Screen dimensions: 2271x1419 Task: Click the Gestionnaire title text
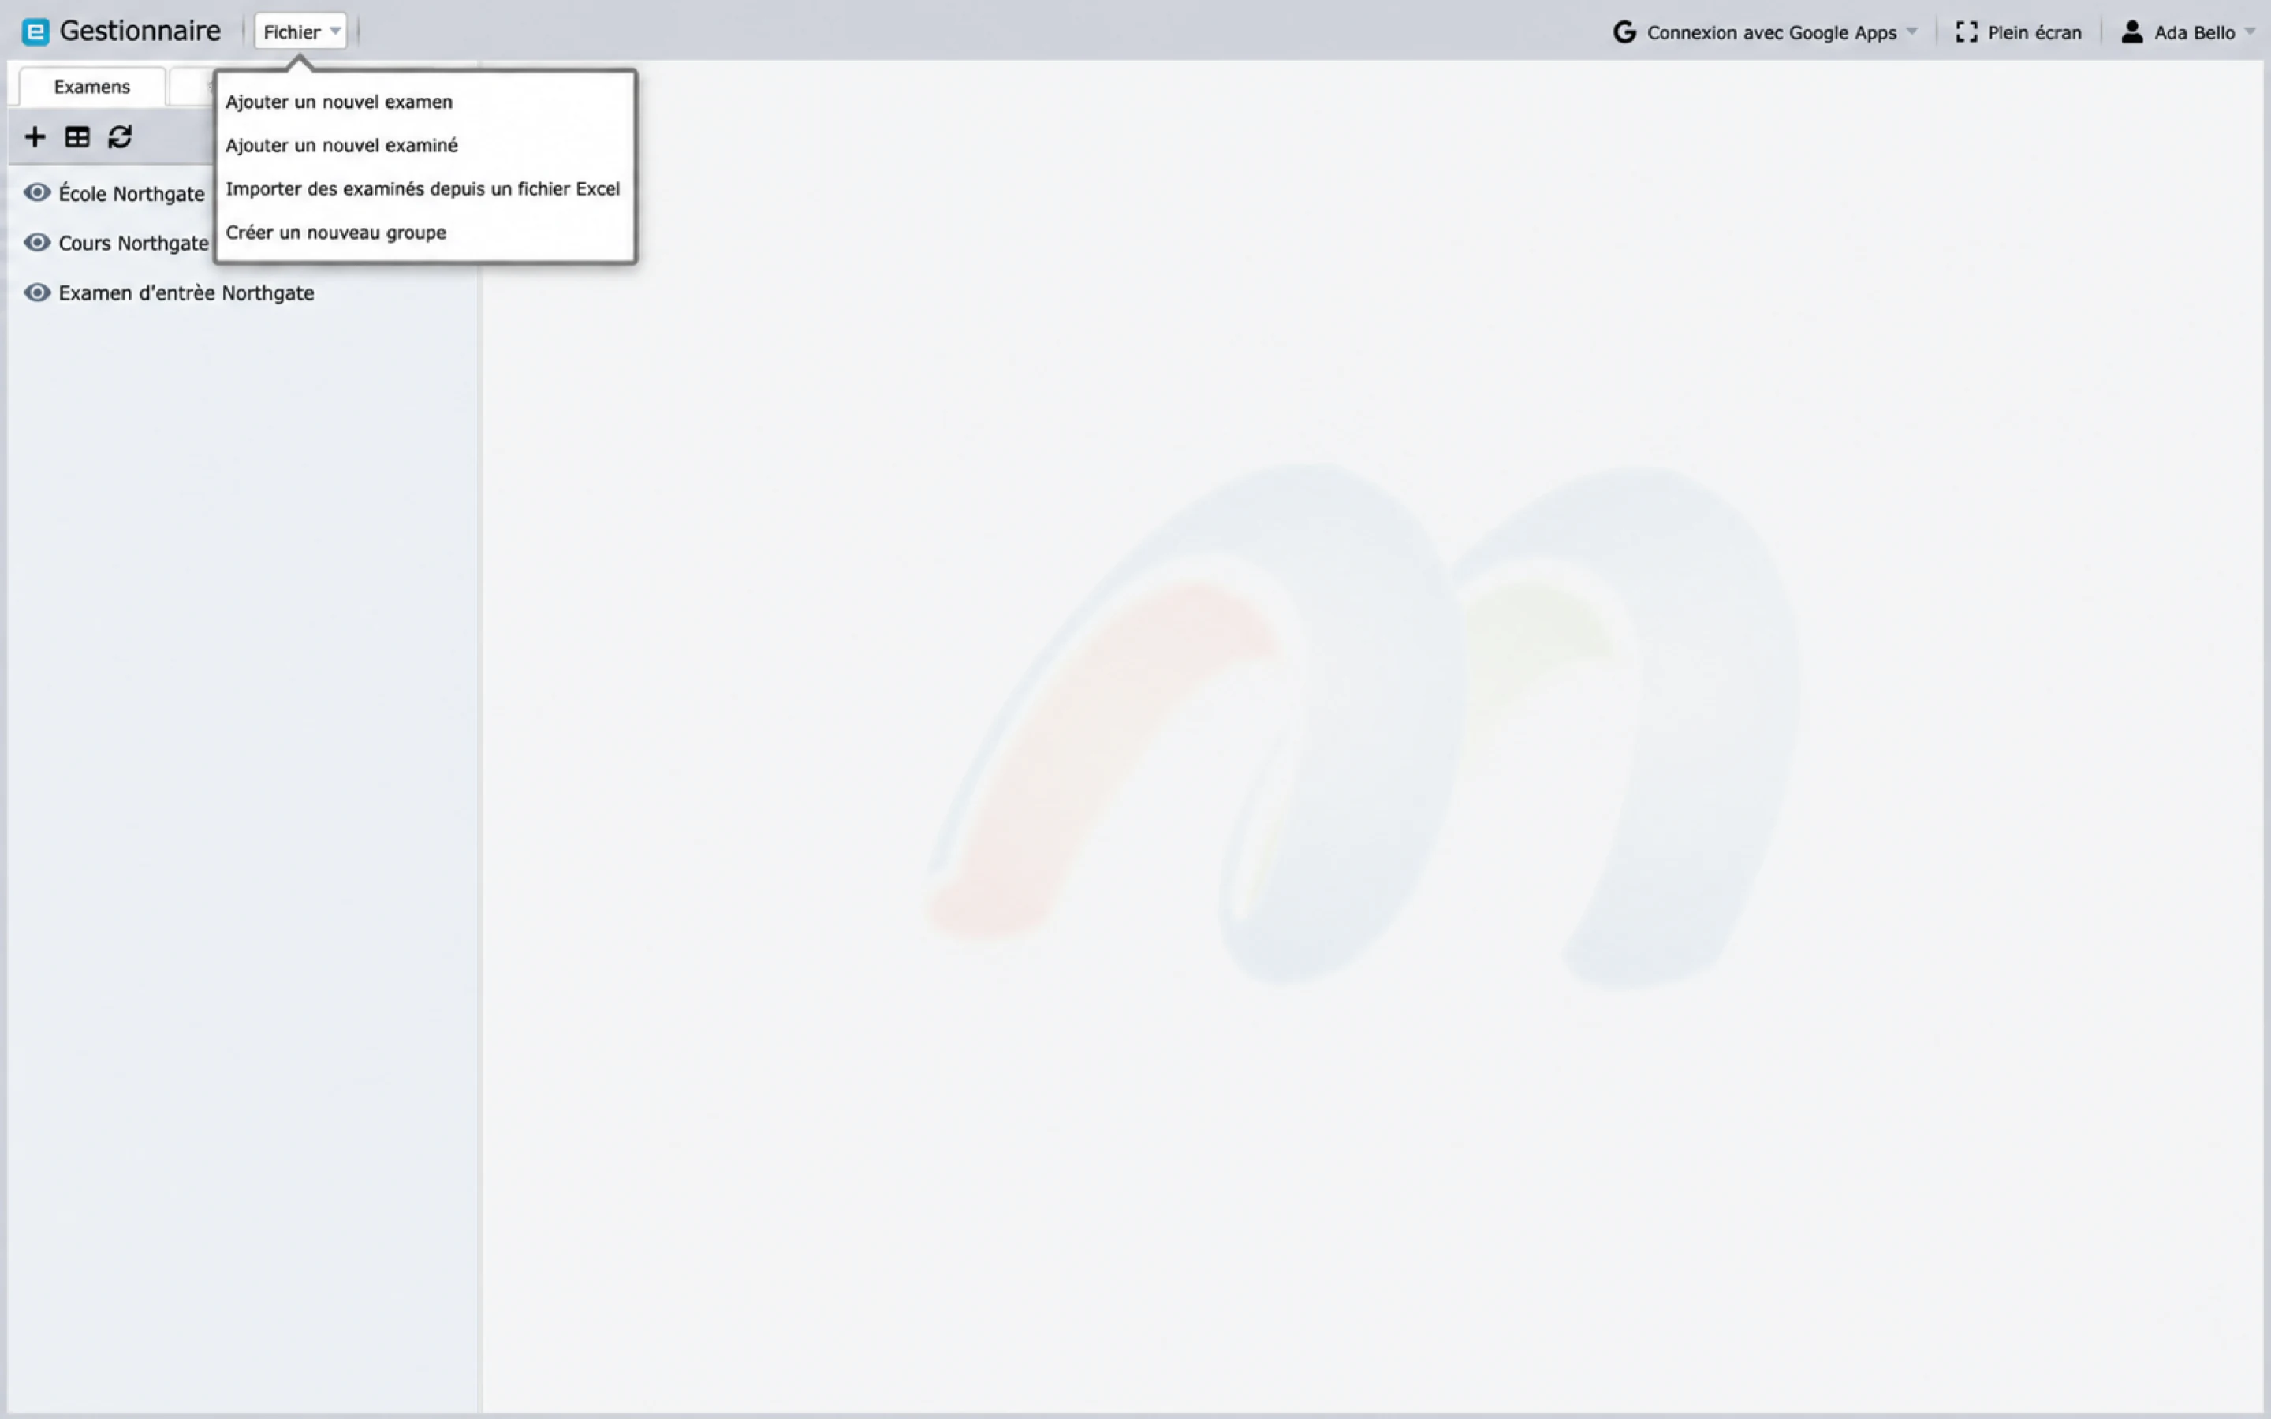[140, 31]
